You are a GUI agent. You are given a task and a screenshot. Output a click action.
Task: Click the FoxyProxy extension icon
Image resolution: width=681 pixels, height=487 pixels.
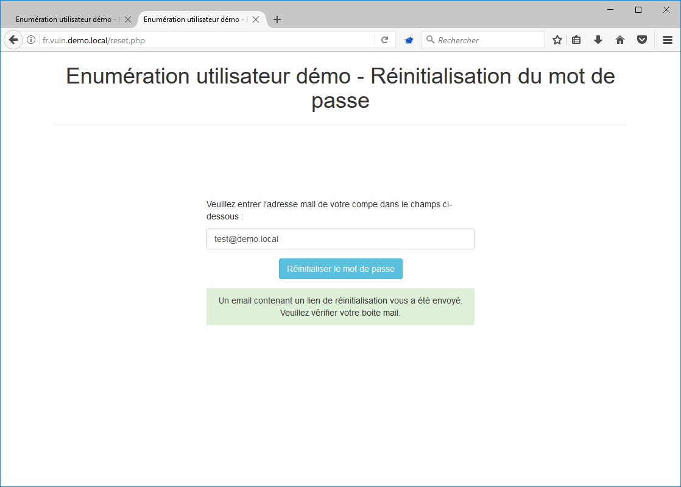pos(409,40)
